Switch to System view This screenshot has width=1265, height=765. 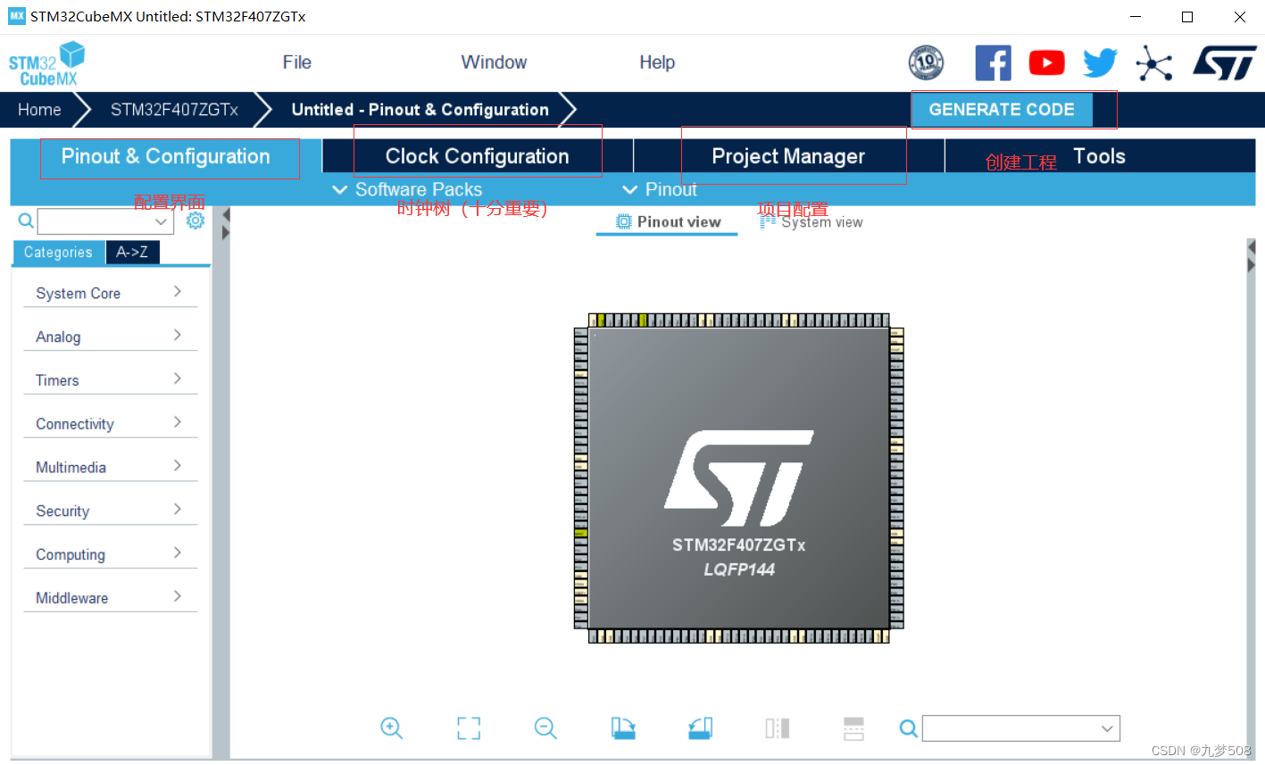(811, 222)
